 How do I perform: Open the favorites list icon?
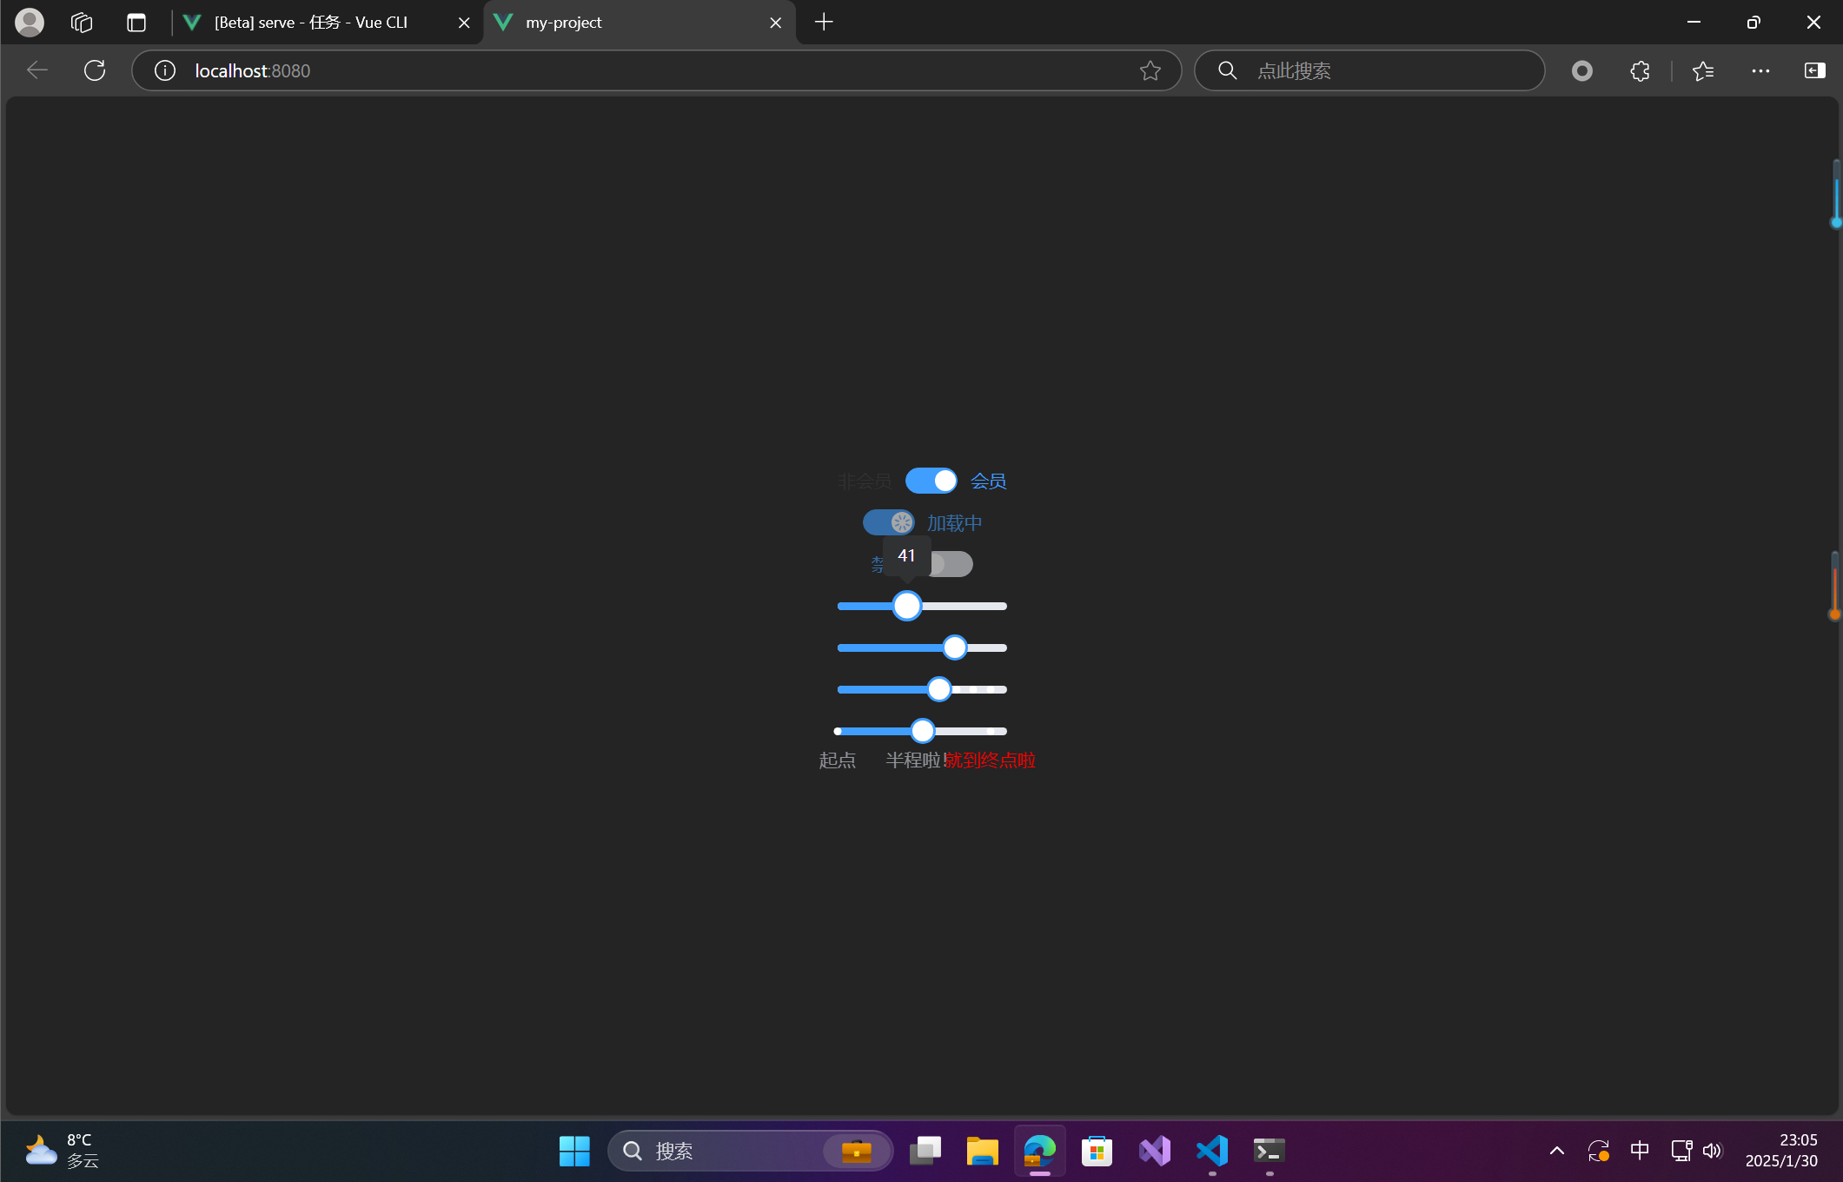[x=1702, y=70]
